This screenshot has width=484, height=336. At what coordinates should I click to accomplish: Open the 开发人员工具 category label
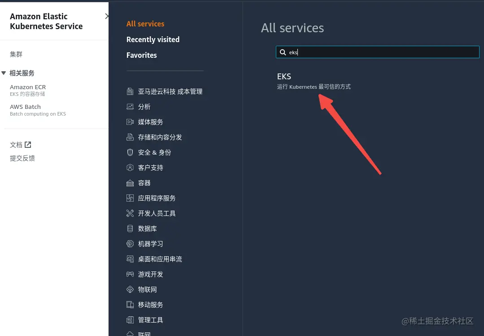coord(157,213)
